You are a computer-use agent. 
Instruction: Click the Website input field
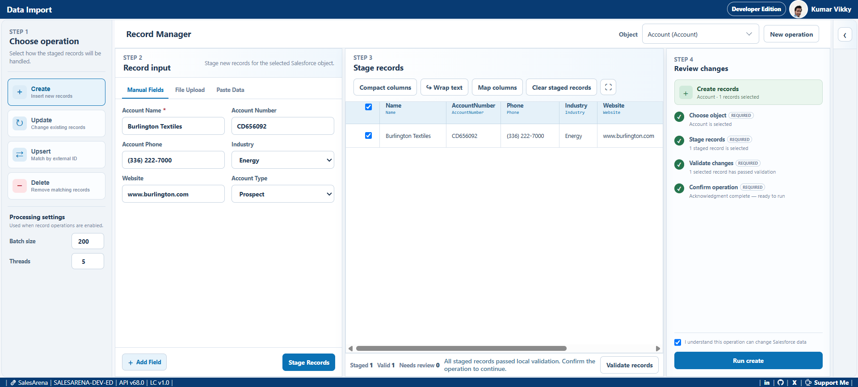click(173, 194)
